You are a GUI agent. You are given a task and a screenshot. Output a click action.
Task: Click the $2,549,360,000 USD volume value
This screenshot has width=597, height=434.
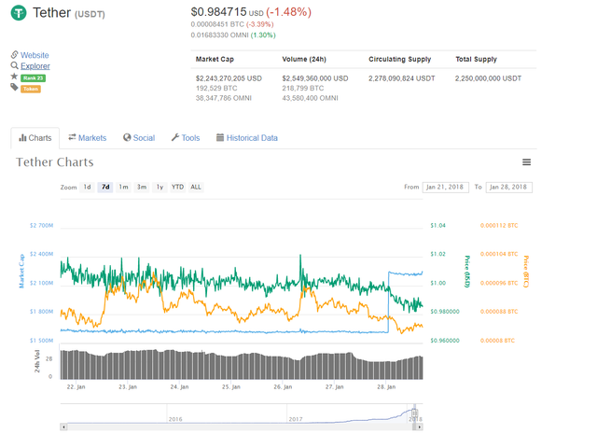pos(315,78)
